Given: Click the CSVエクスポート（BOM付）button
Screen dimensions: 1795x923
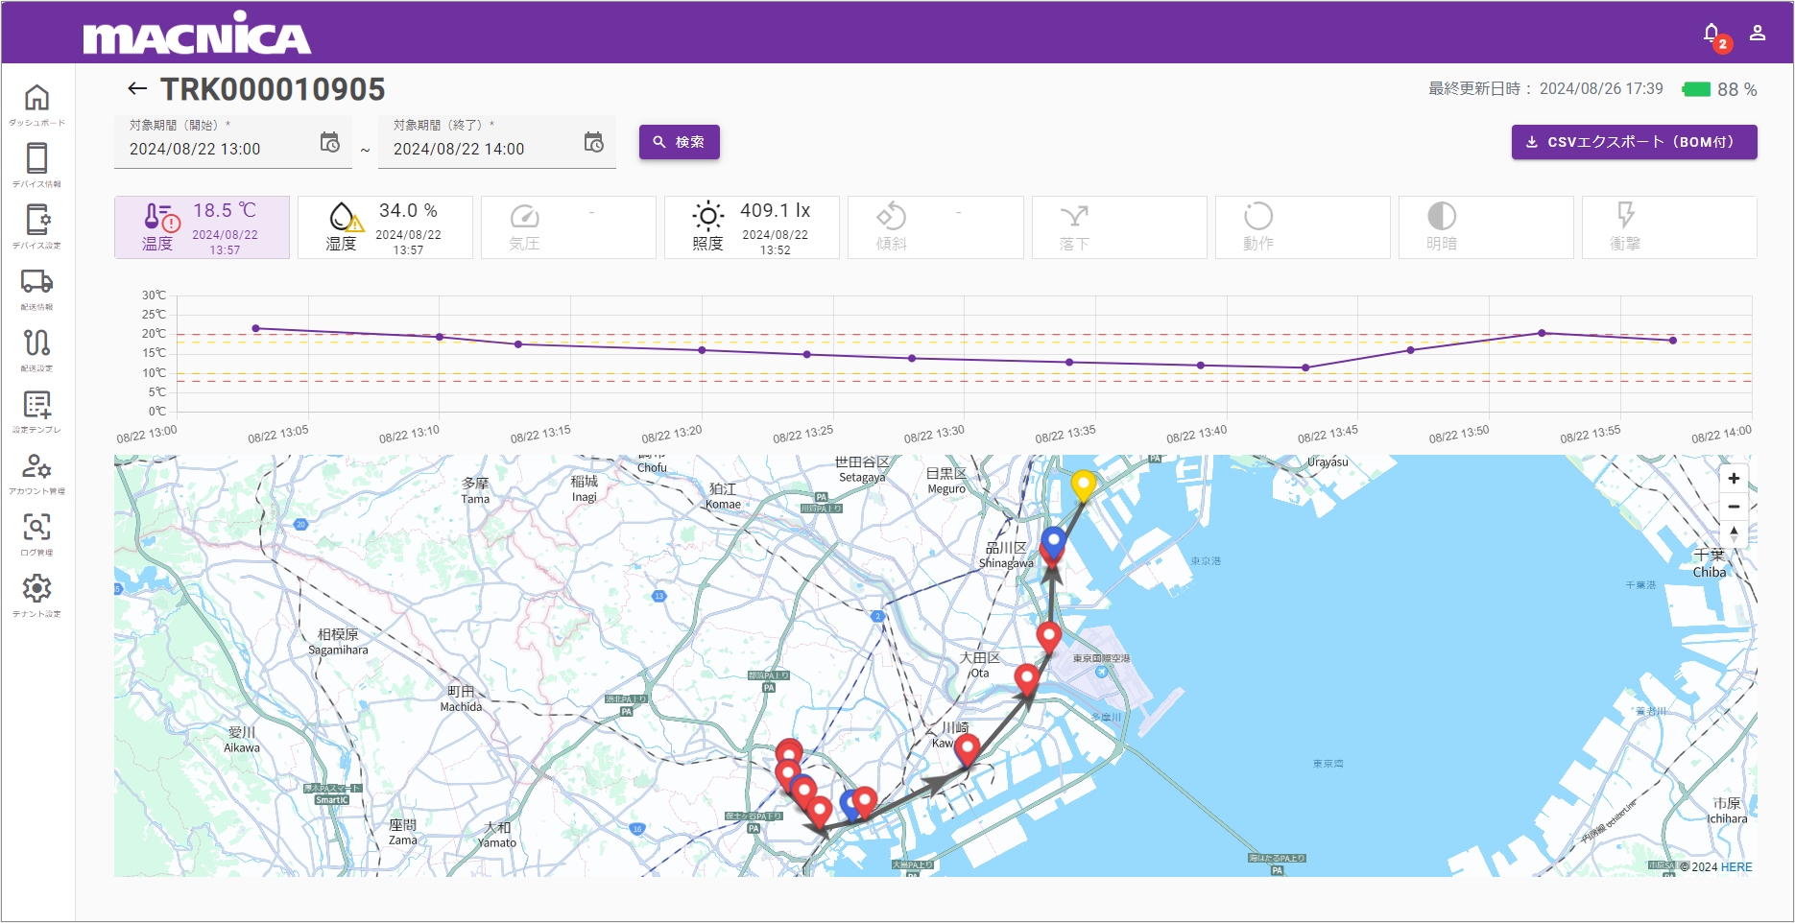Looking at the screenshot, I should (x=1634, y=142).
